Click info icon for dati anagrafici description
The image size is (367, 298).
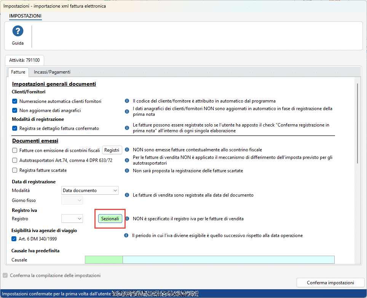127,111
